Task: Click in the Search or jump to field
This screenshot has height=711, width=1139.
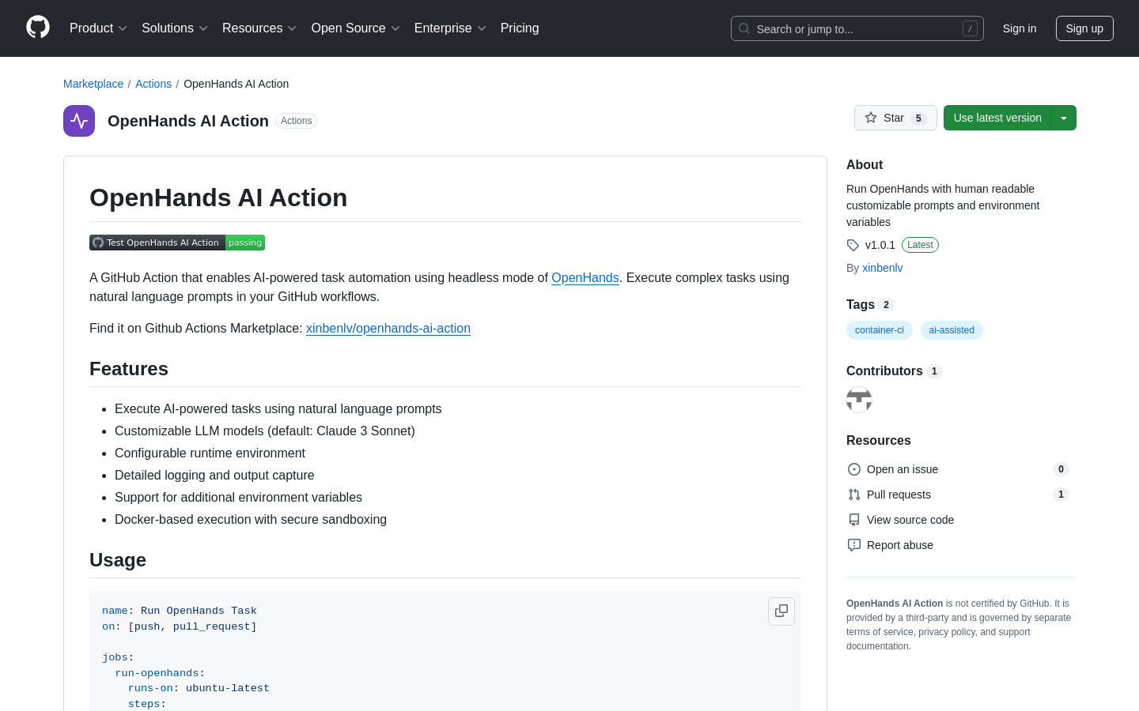Action: click(857, 28)
